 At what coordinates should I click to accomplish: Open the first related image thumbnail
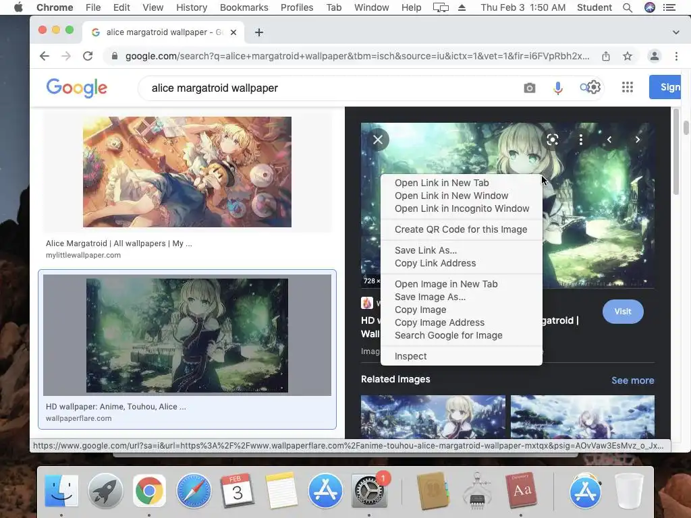coord(433,416)
